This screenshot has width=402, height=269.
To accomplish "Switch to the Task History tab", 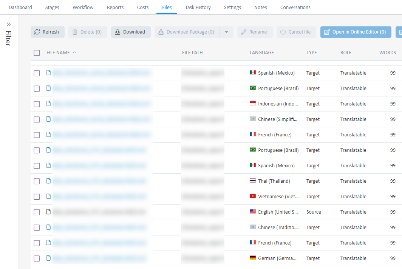I will coord(198,7).
